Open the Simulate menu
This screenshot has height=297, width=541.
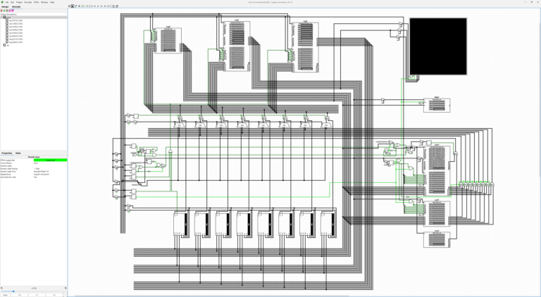(x=28, y=2)
